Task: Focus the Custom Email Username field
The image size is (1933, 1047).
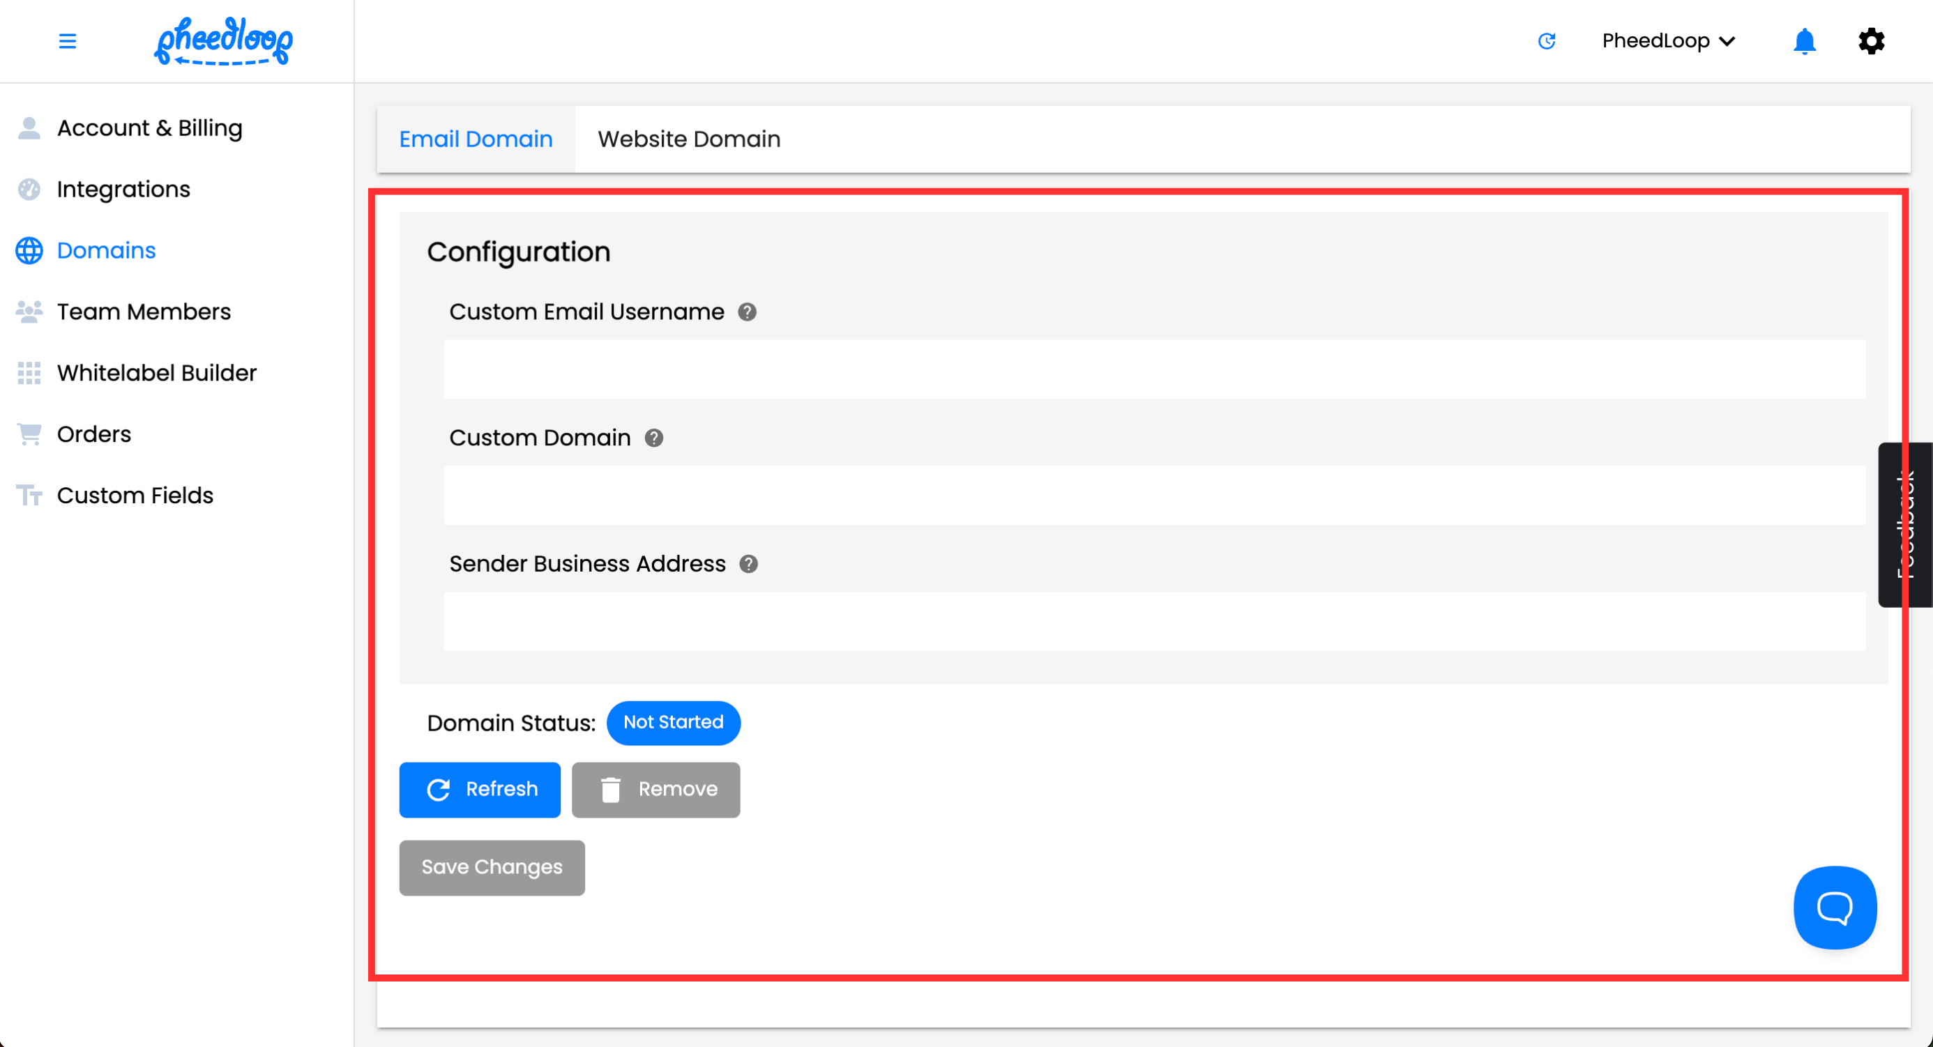Action: click(1154, 369)
